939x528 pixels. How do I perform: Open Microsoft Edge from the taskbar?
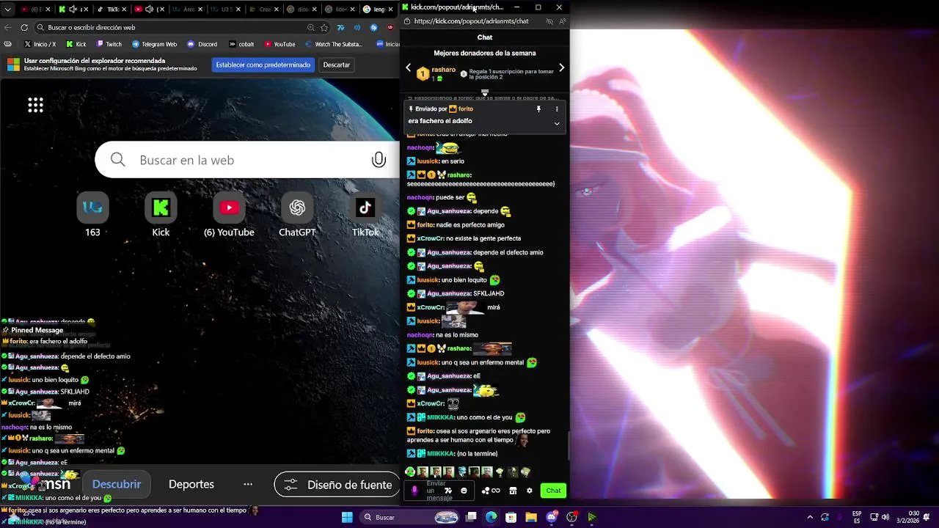[x=491, y=517]
